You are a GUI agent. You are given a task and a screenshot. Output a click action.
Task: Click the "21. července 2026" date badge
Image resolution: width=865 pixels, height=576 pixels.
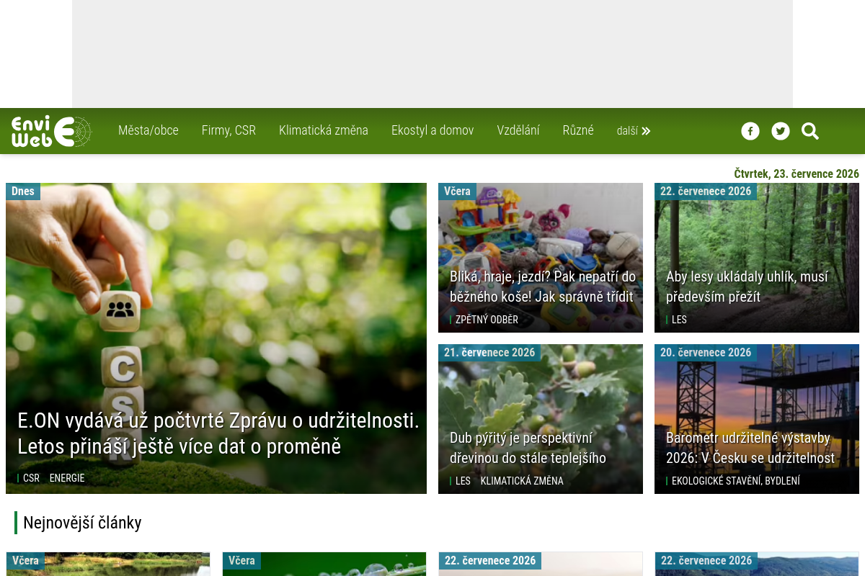click(489, 352)
